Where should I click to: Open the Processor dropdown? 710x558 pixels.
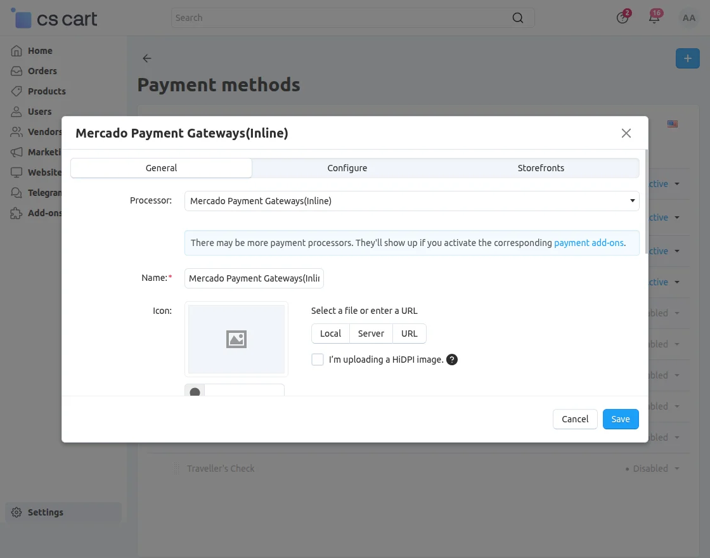click(411, 201)
